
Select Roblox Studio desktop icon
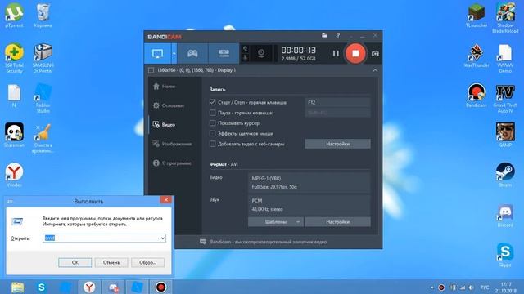point(43,98)
